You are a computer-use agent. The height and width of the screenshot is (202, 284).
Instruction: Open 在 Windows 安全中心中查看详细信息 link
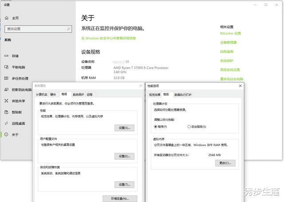point(108,38)
